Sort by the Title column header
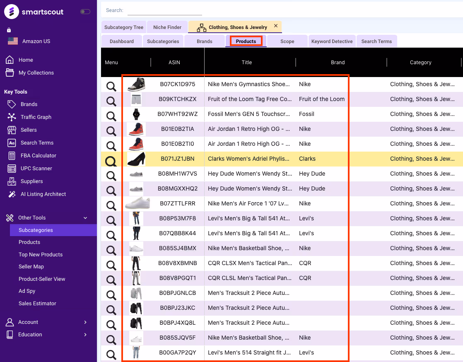The width and height of the screenshot is (463, 362). click(247, 62)
